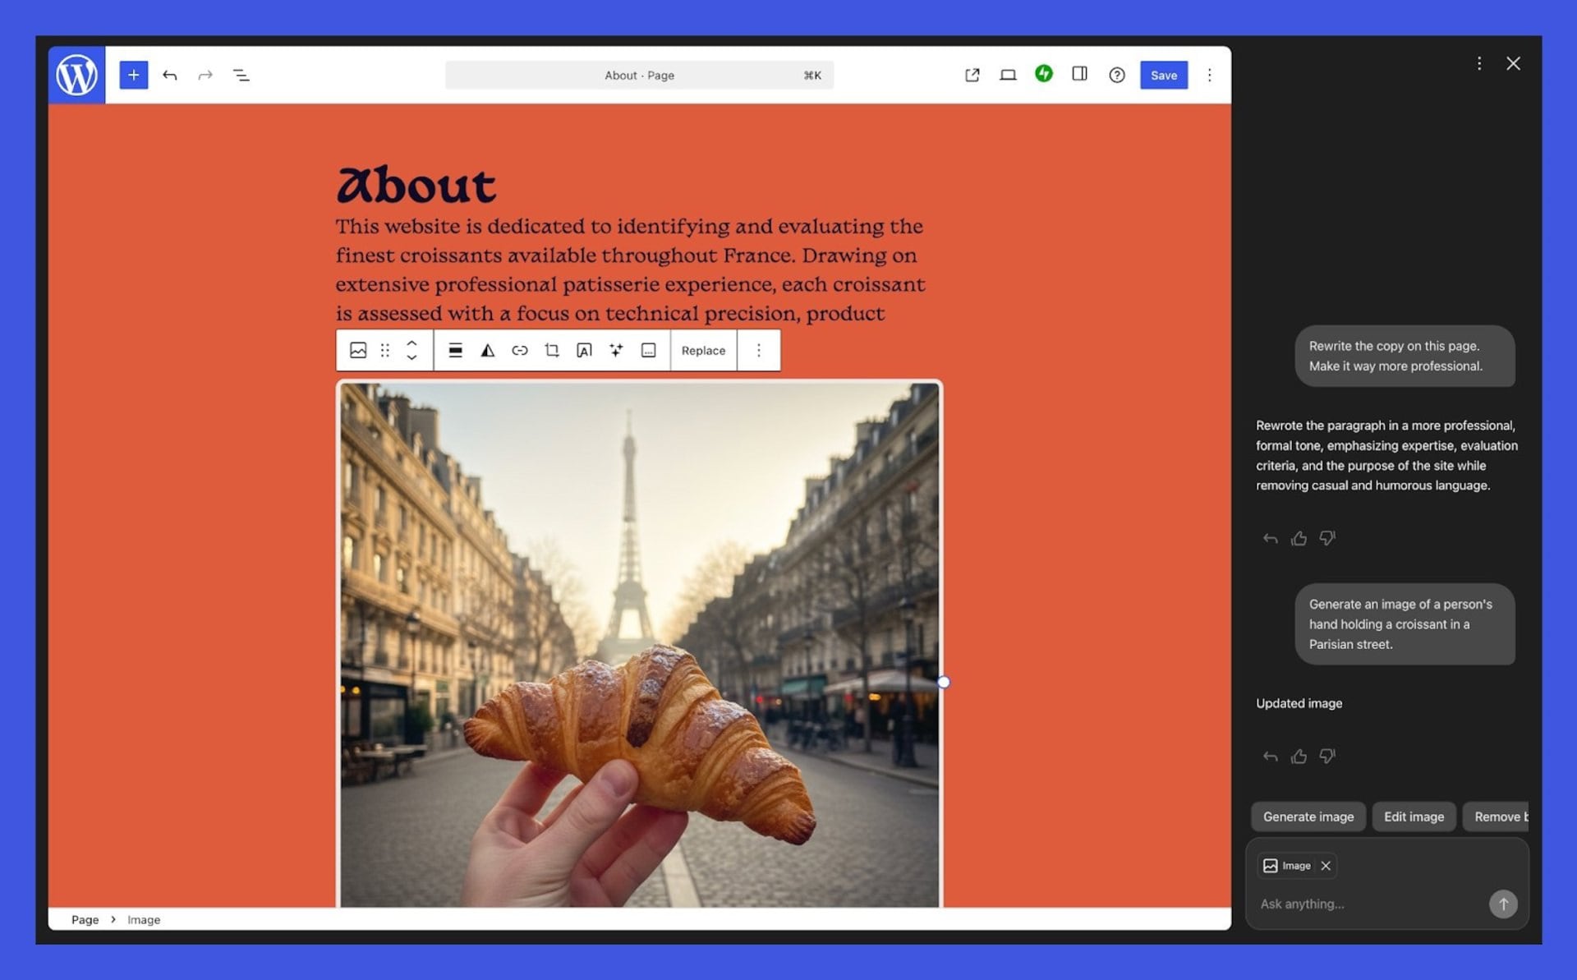
Task: Remove the Image attachment chip
Action: 1325,865
